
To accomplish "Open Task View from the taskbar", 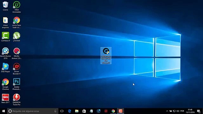I will click(62, 111).
